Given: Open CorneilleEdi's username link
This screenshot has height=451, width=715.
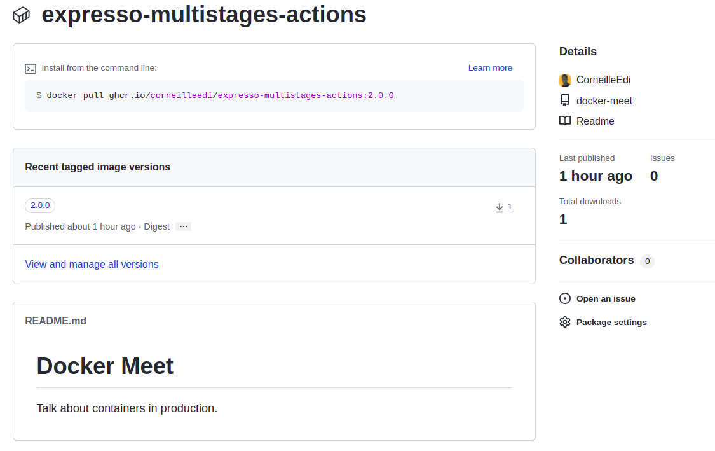Looking at the screenshot, I should pyautogui.click(x=603, y=80).
